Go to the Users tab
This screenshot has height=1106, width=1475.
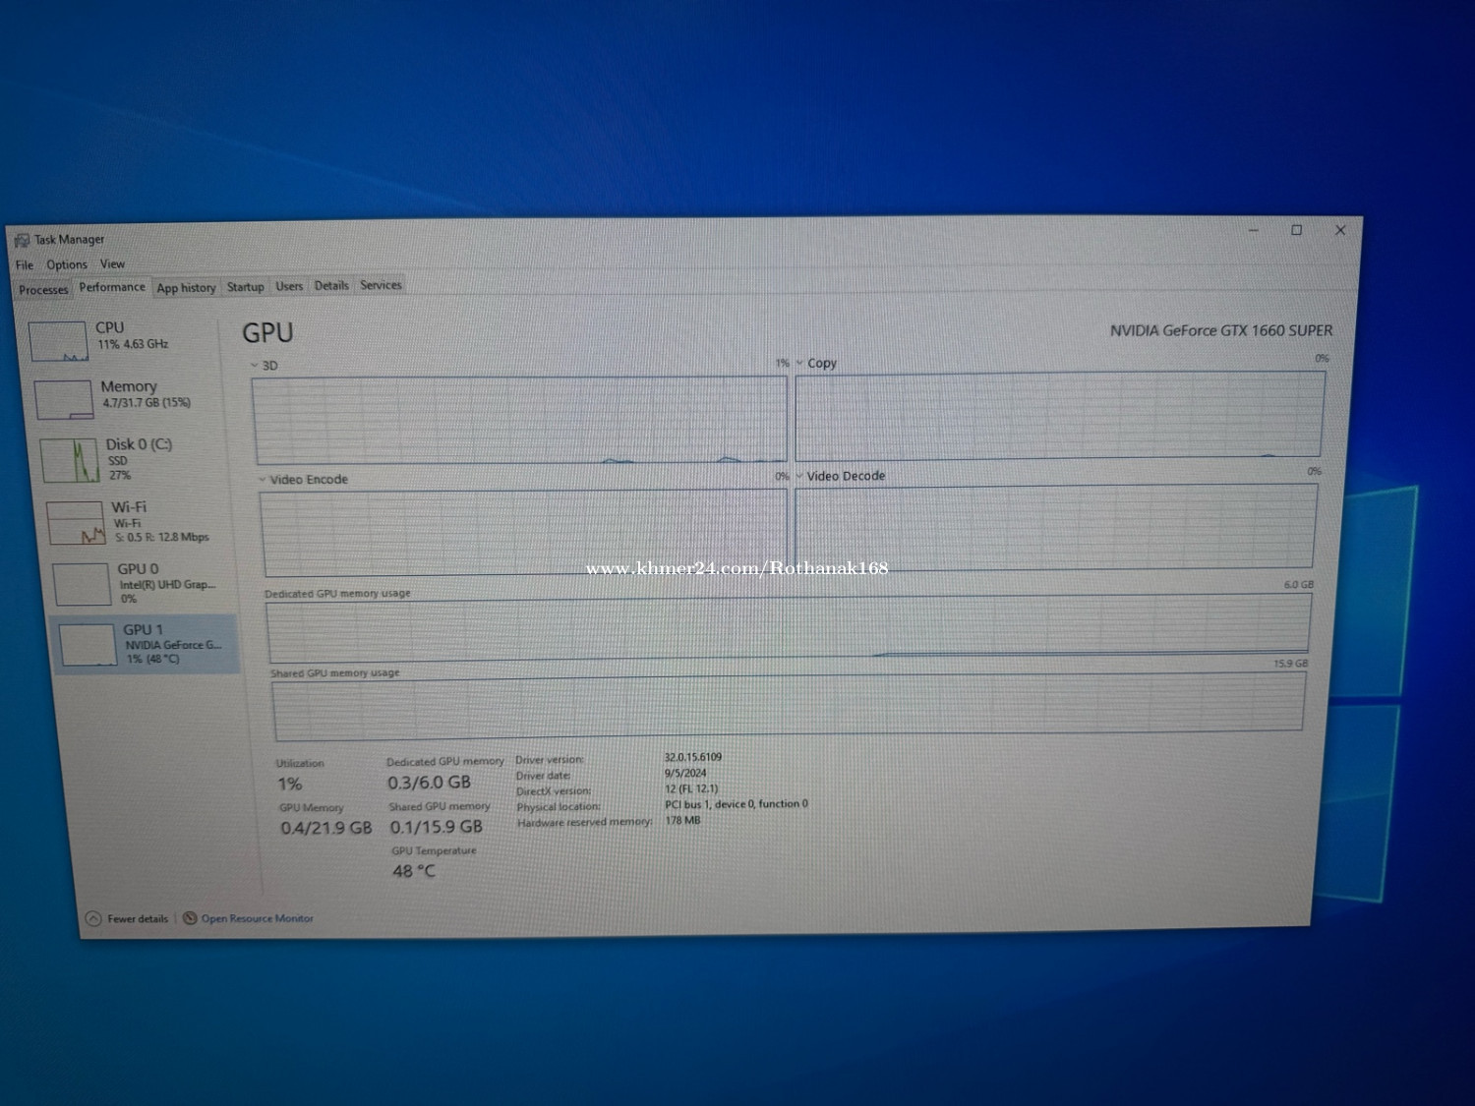(x=289, y=286)
